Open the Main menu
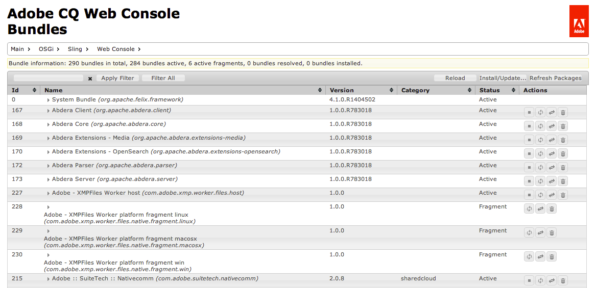596x288 pixels. pos(20,49)
